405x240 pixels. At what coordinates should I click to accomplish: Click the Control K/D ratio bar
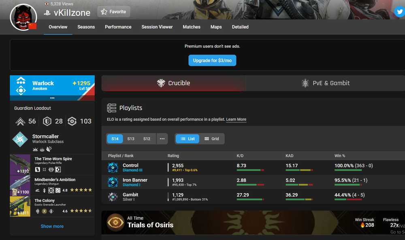point(250,170)
